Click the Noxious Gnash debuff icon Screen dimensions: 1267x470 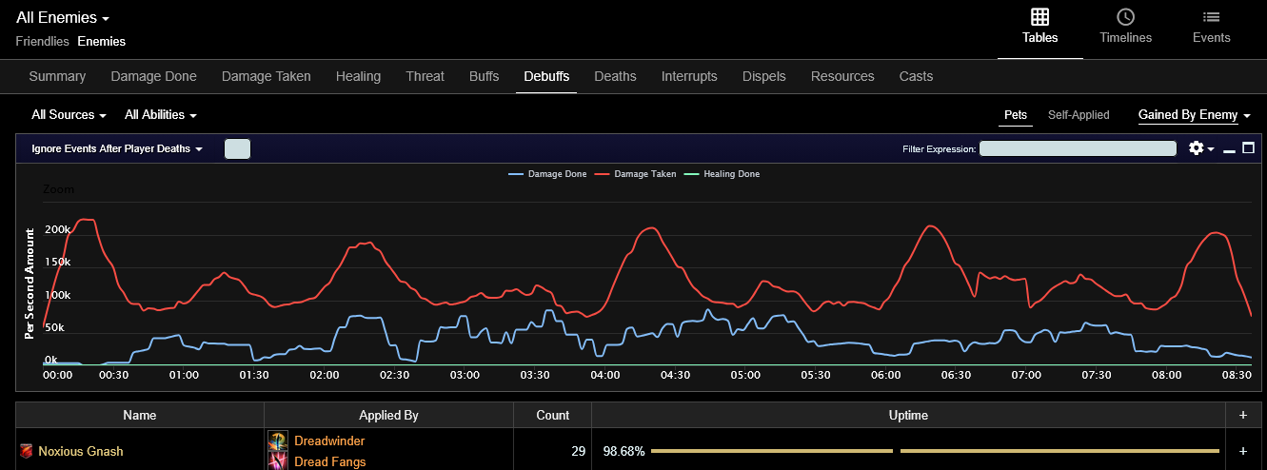click(x=26, y=451)
